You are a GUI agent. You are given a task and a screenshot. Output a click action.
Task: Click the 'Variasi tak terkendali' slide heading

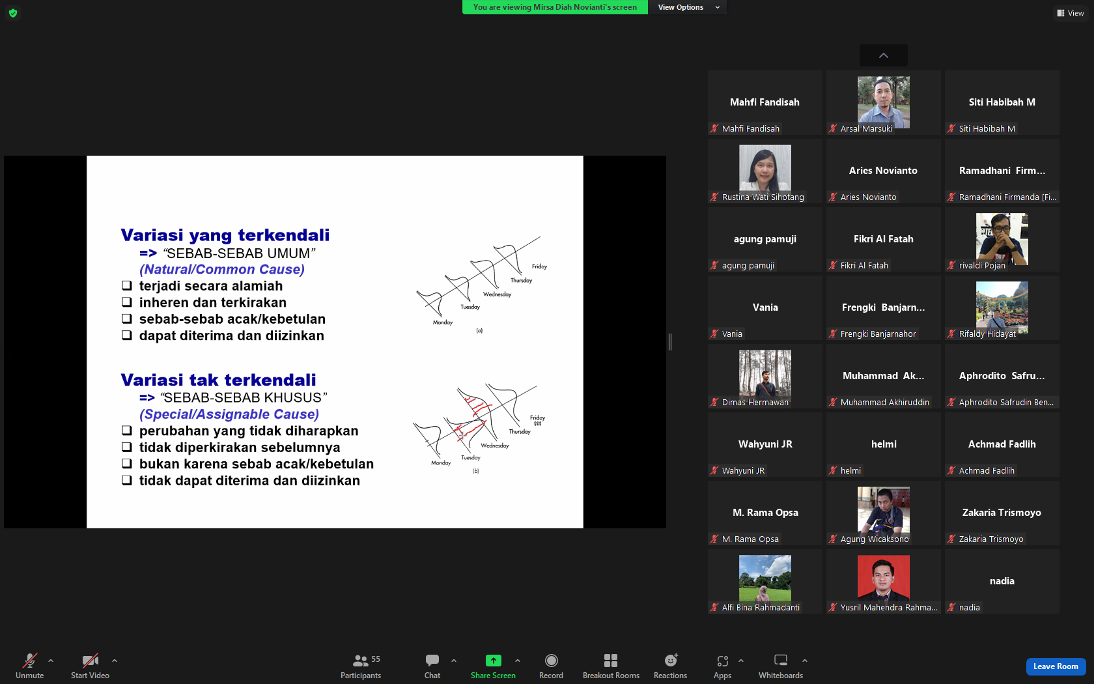(219, 380)
